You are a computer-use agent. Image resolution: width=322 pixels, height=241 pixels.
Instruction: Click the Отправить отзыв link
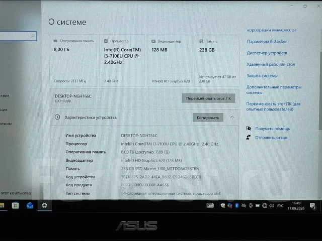[x=271, y=138]
